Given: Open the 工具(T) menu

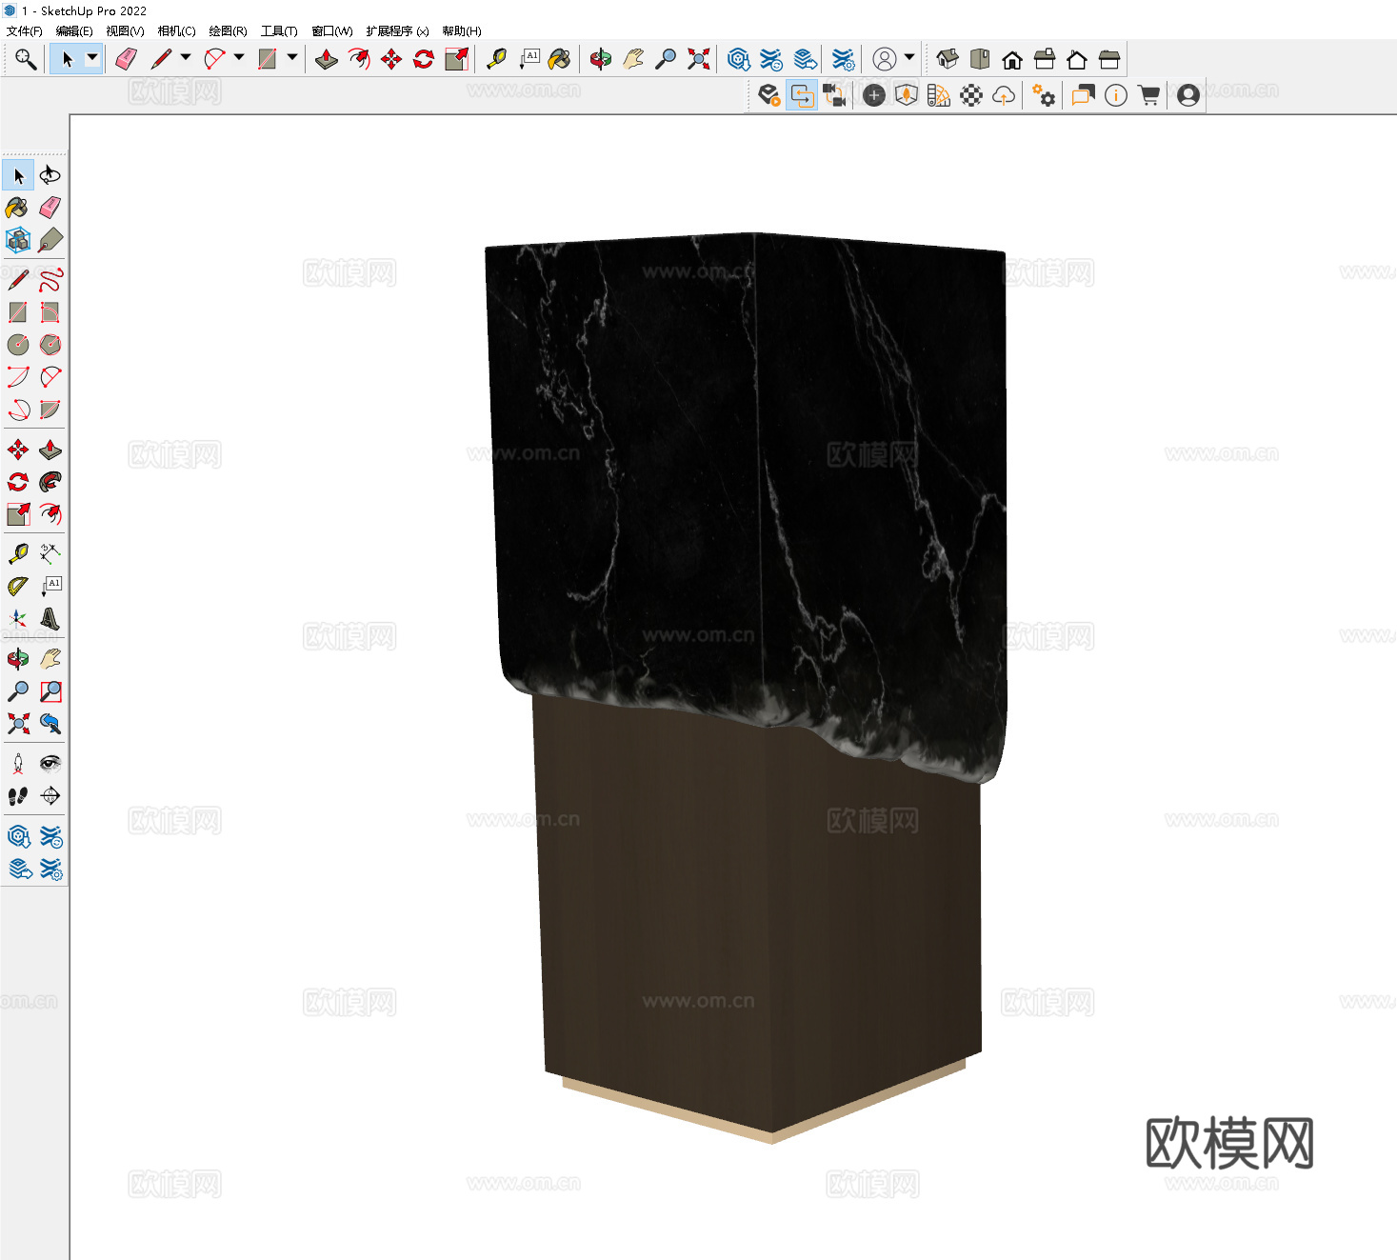Looking at the screenshot, I should pyautogui.click(x=279, y=31).
